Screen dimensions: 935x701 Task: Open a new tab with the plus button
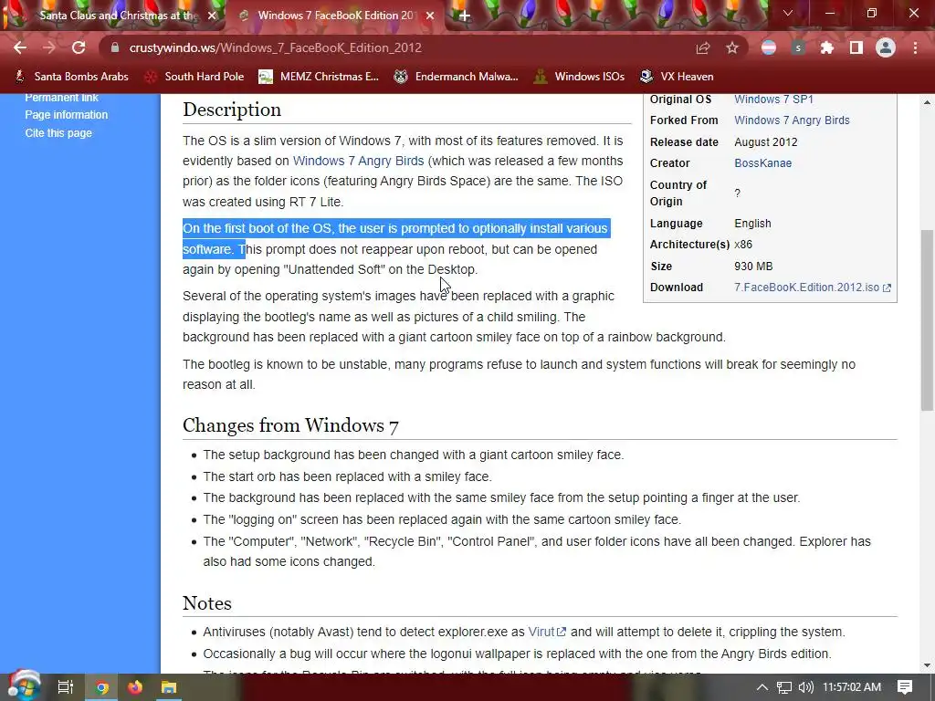[465, 16]
